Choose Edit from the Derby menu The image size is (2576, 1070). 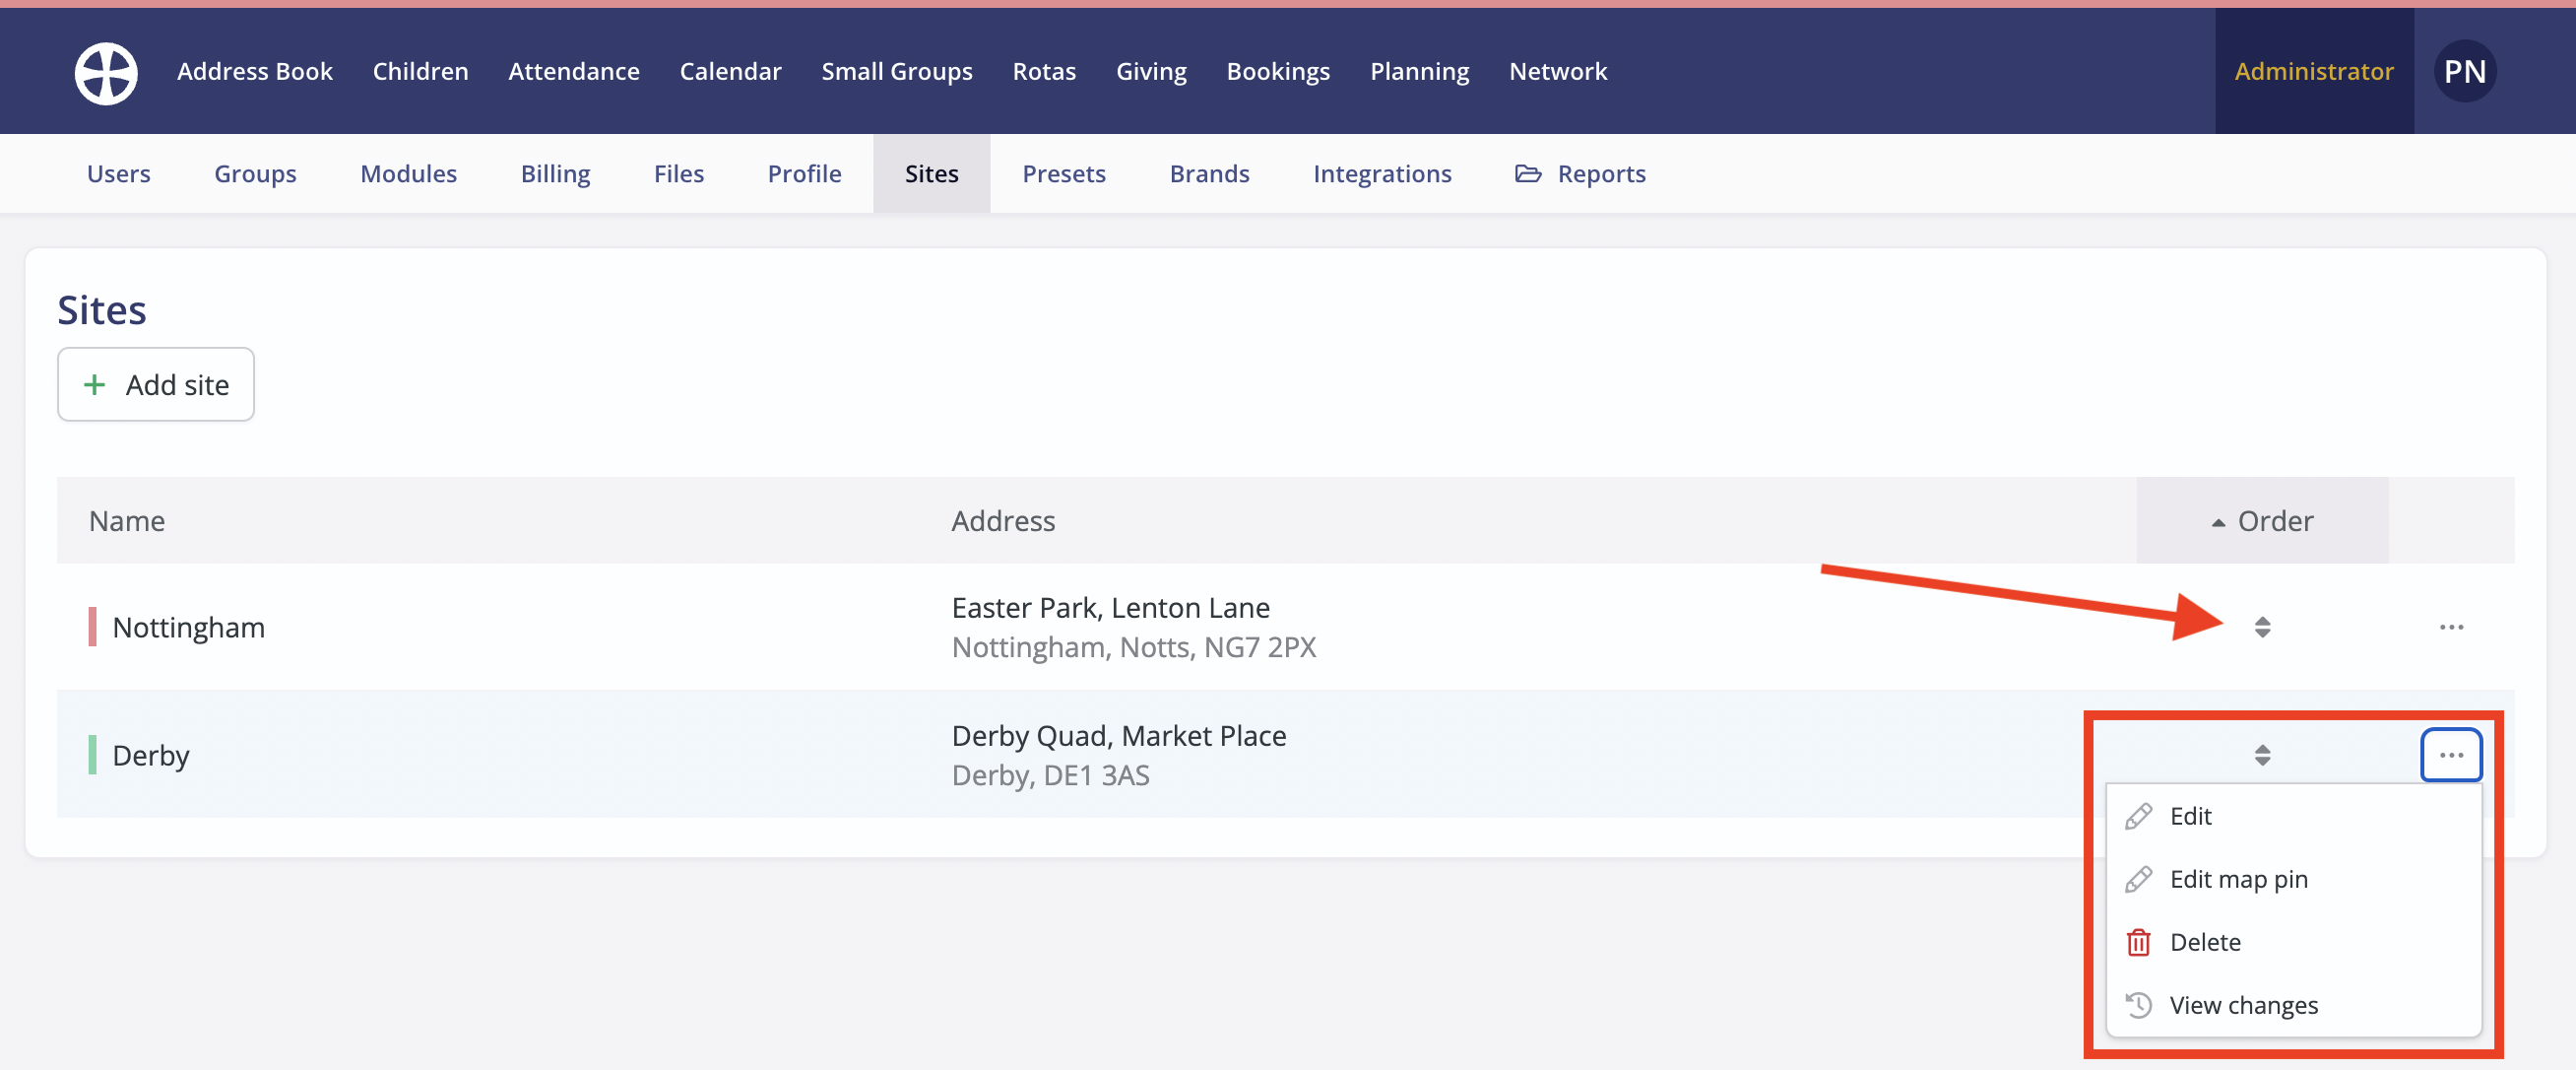click(x=2190, y=817)
